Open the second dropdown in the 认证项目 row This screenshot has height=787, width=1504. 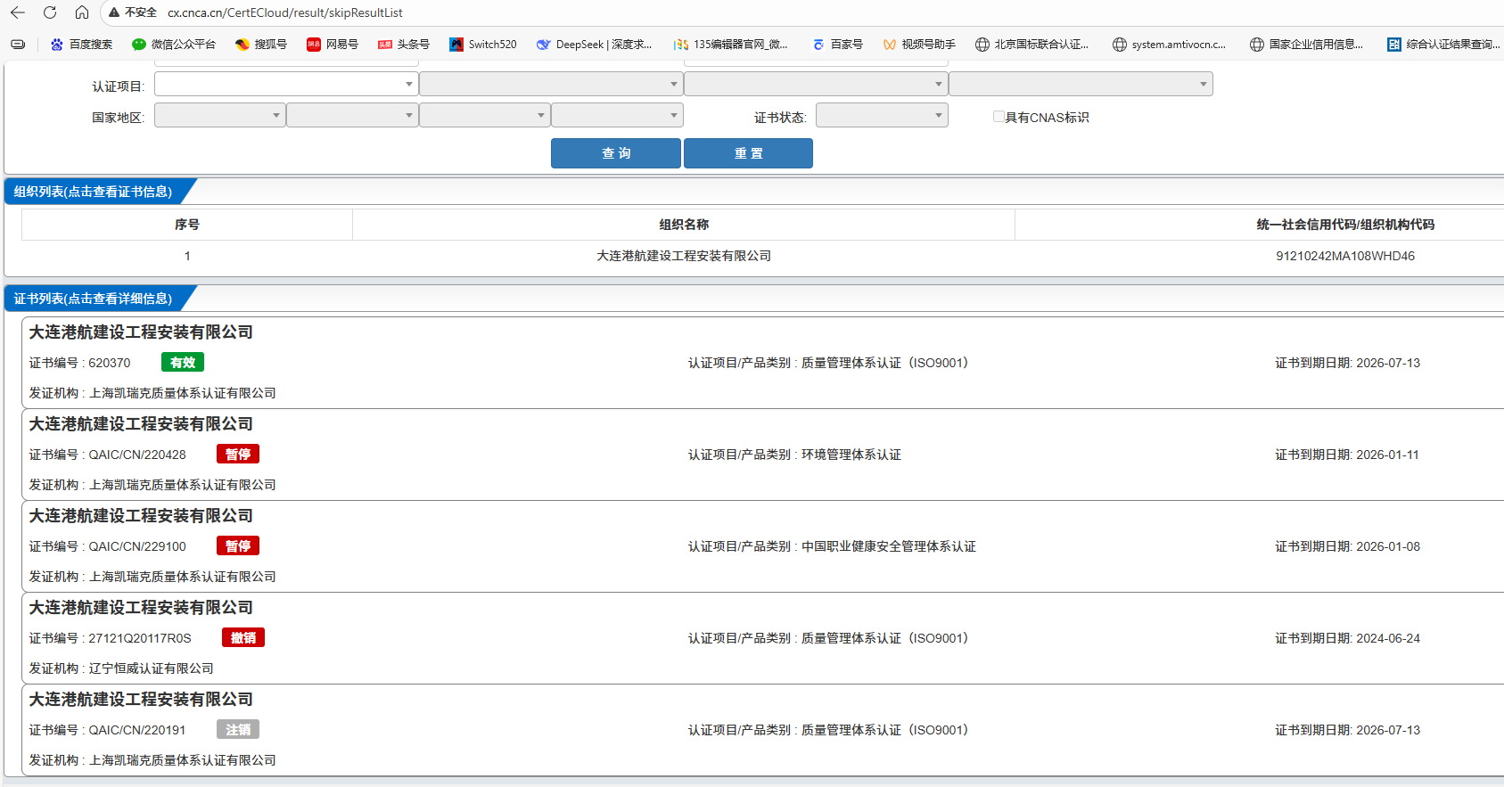point(551,84)
